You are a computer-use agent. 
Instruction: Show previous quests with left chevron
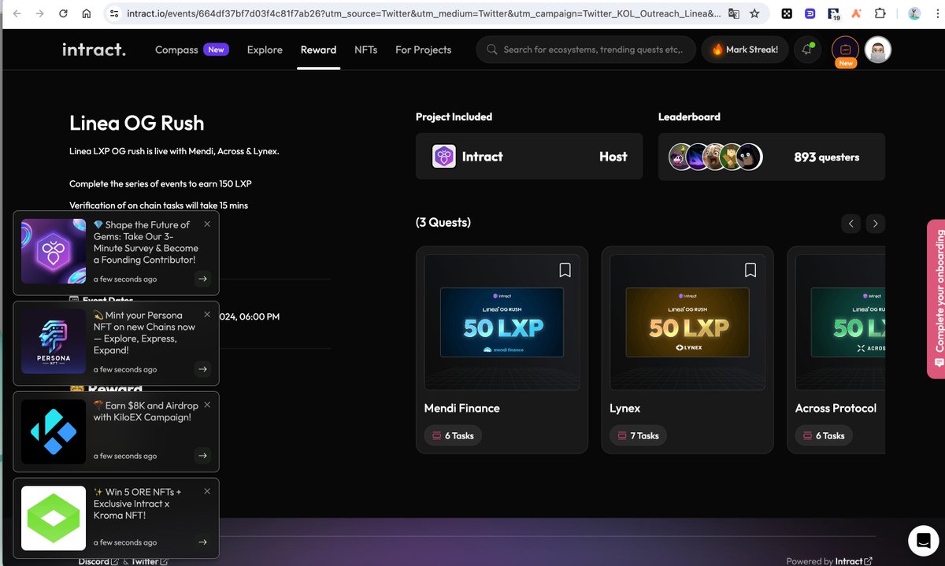click(x=851, y=224)
